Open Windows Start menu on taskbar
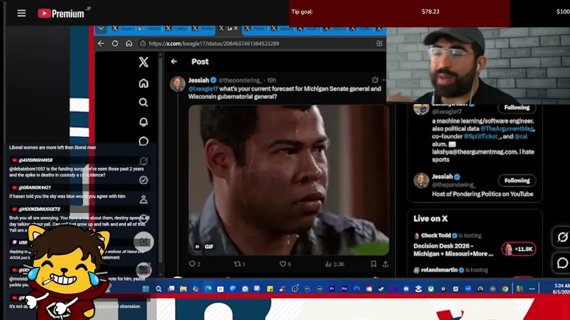Image resolution: width=570 pixels, height=320 pixels. pos(146,289)
